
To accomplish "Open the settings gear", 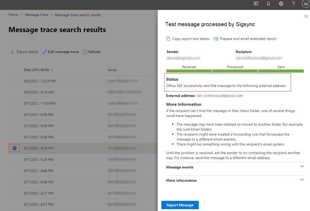I will coord(281,4).
